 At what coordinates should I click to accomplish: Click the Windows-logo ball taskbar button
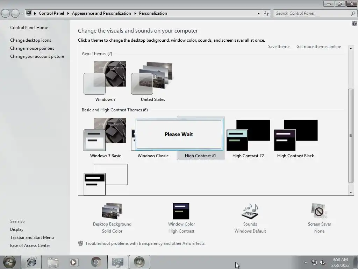point(139,262)
